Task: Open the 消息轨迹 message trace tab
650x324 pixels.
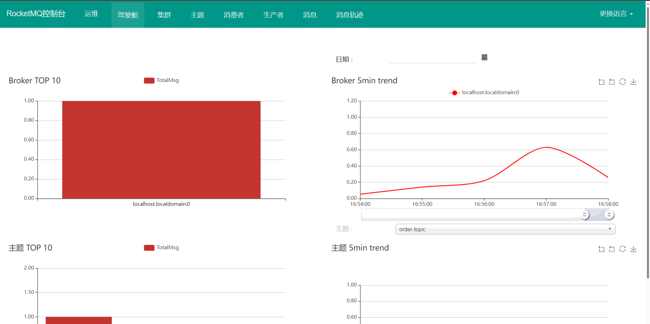Action: coord(350,15)
